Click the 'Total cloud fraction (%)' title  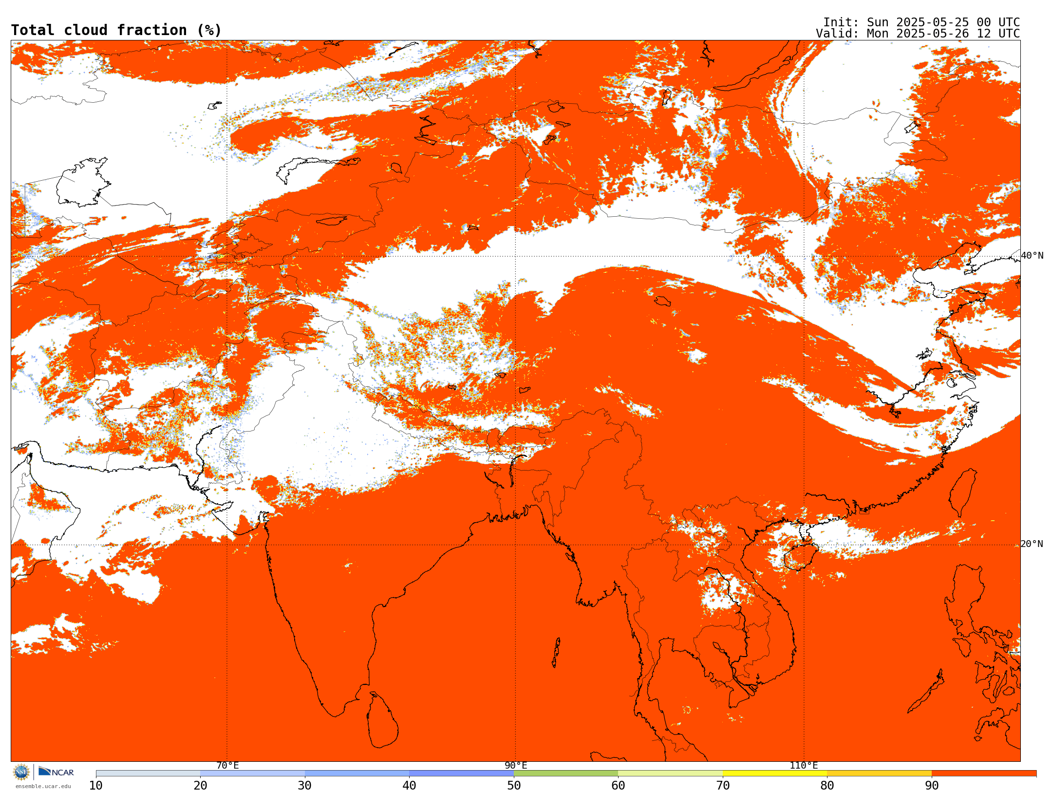pos(116,30)
